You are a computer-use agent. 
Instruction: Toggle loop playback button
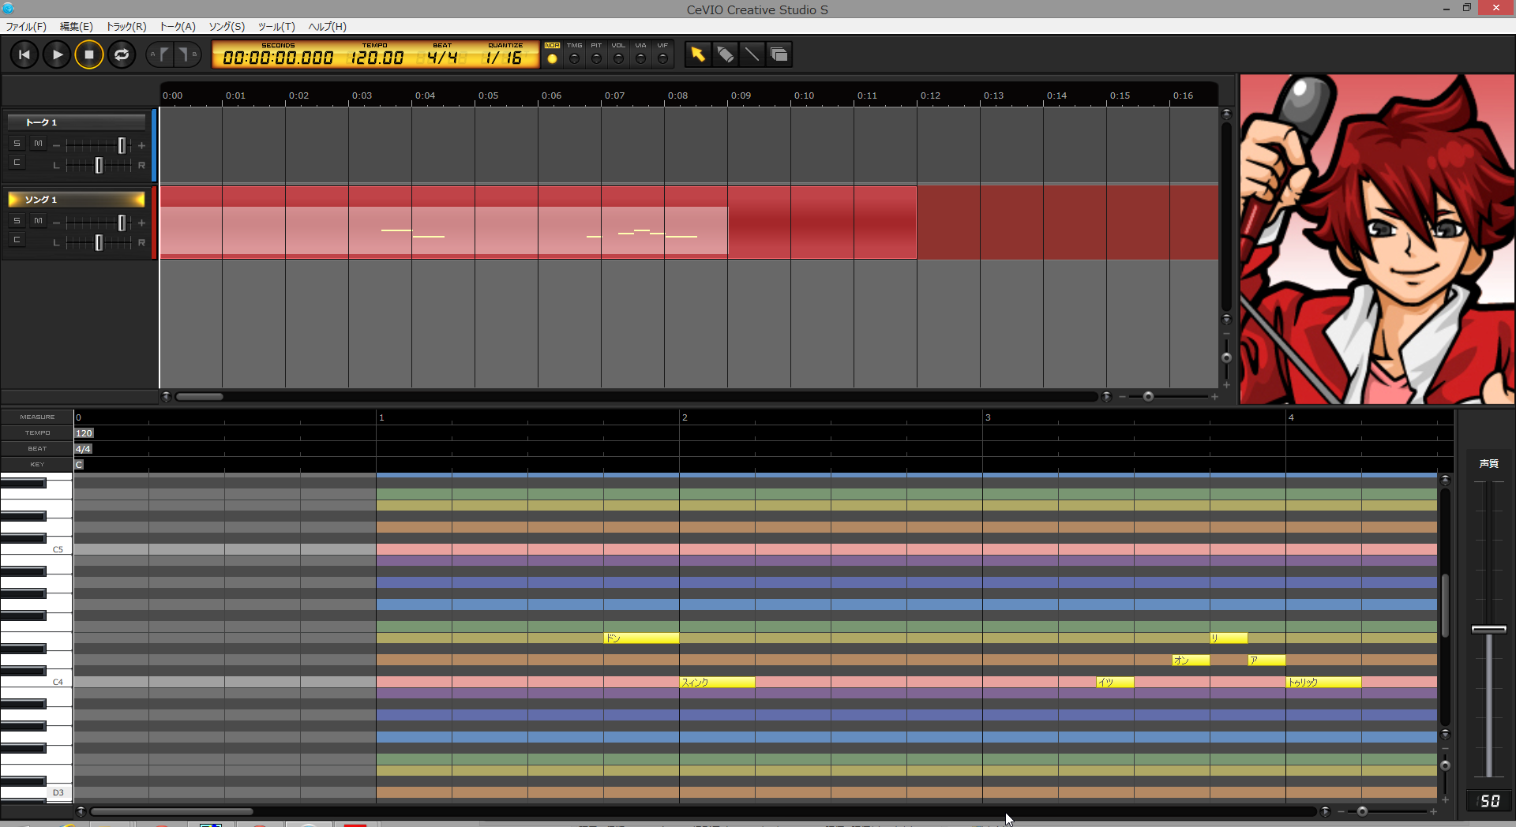(x=122, y=54)
